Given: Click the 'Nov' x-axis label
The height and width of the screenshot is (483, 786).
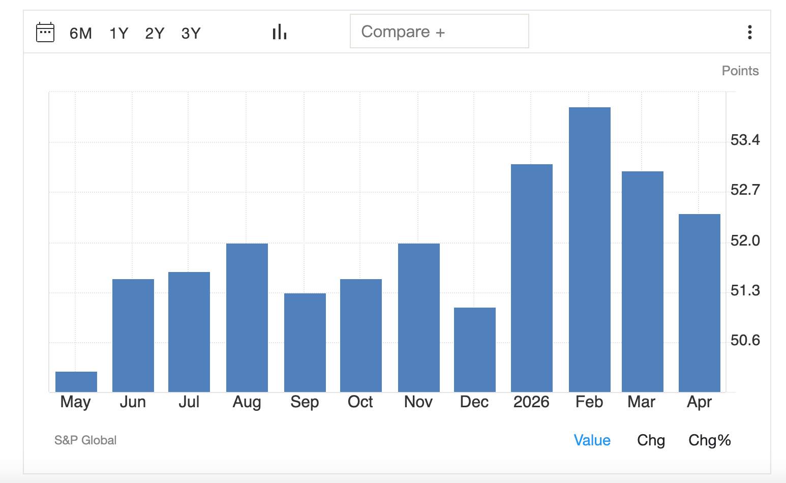Looking at the screenshot, I should [418, 402].
